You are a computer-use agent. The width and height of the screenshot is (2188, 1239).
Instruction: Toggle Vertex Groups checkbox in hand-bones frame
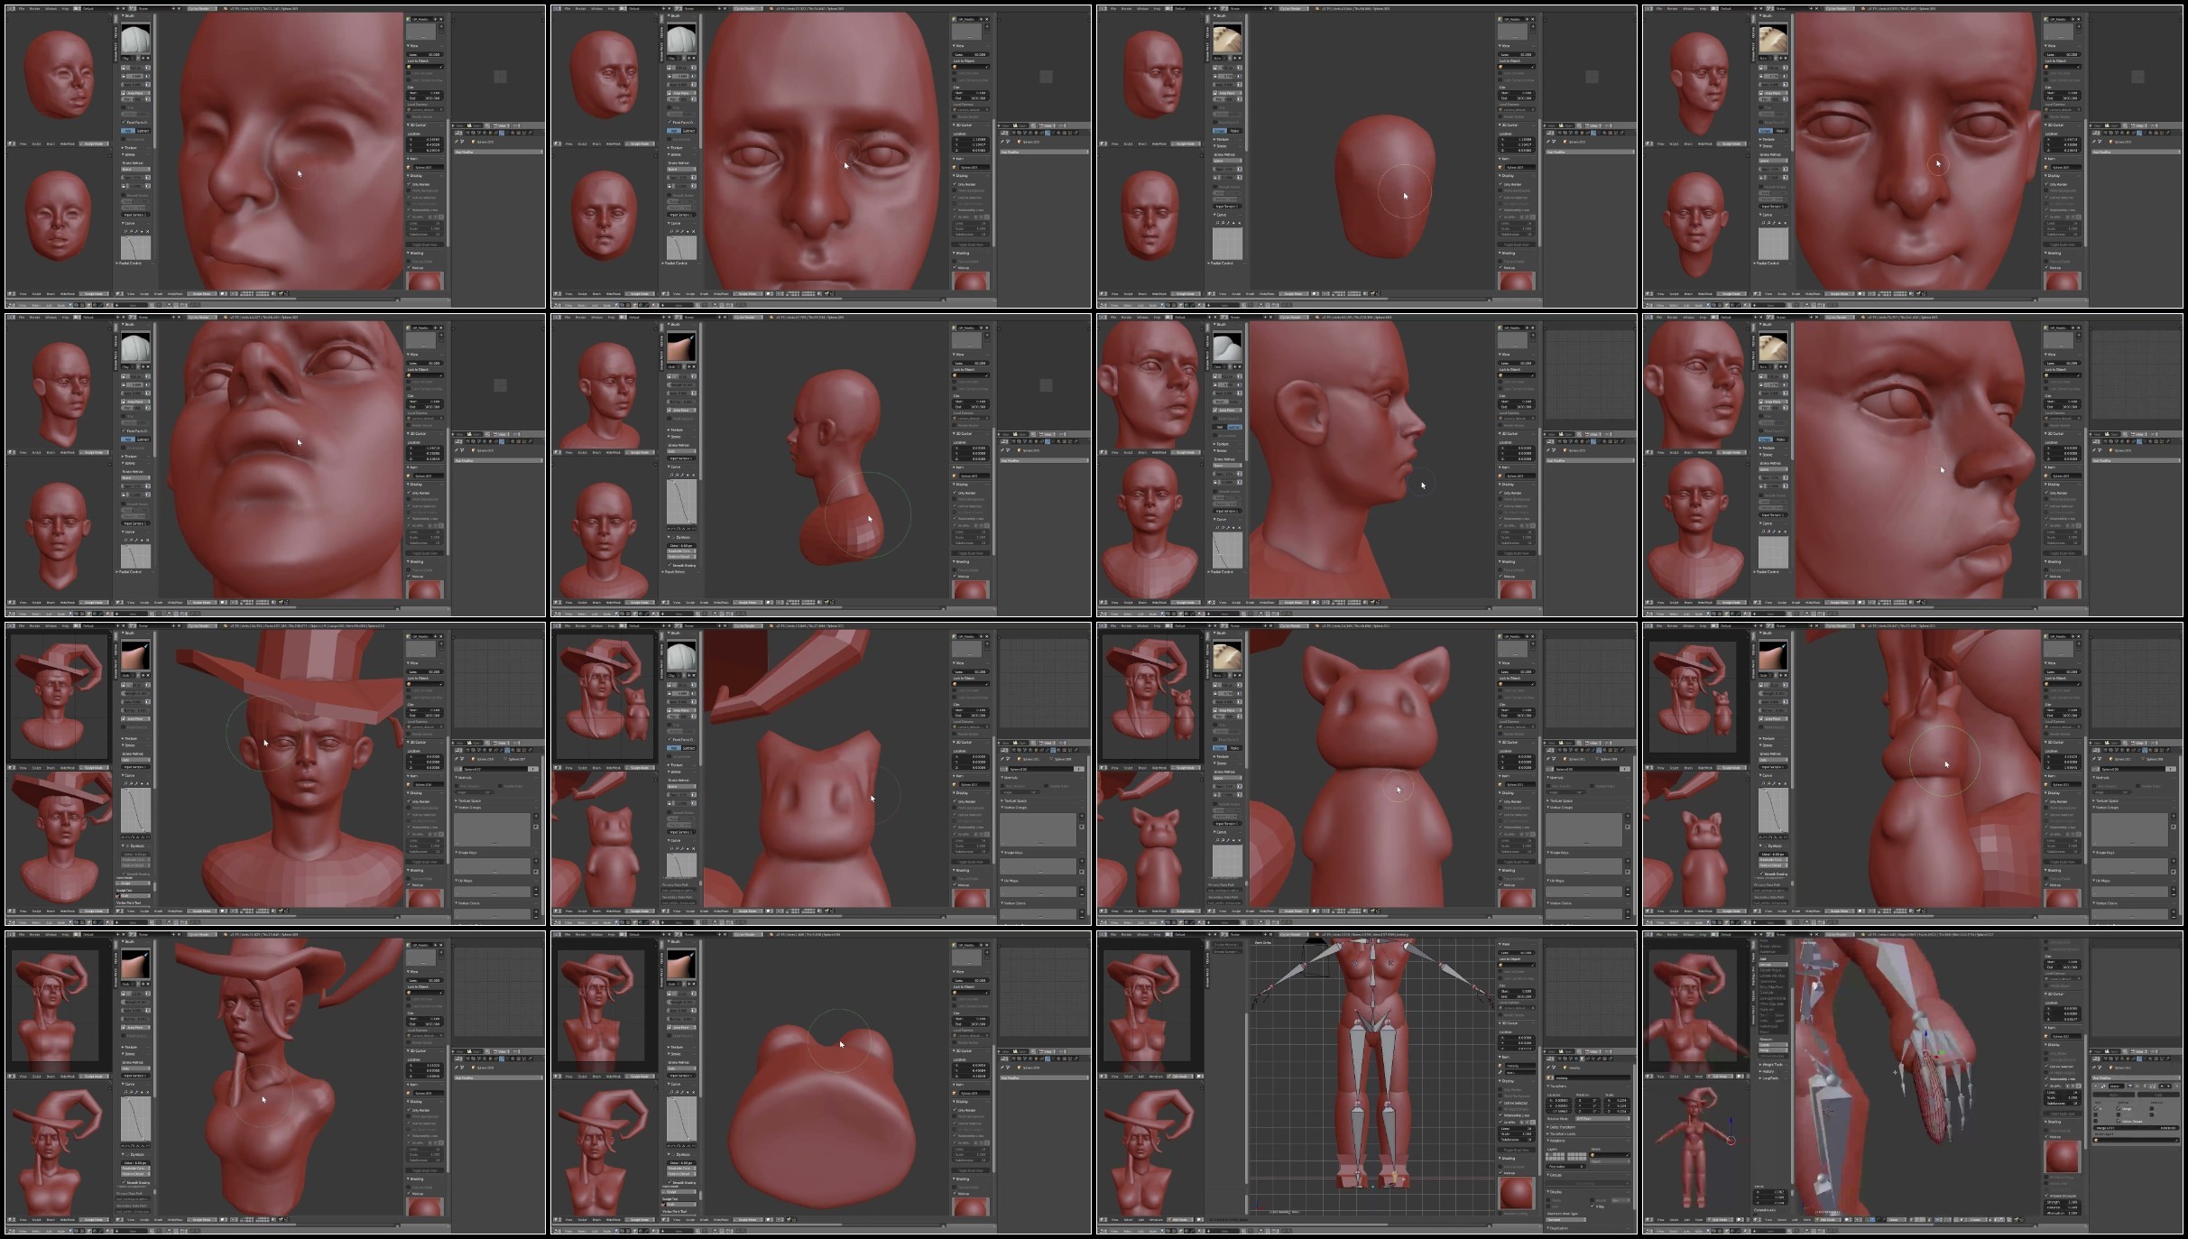[2119, 1121]
